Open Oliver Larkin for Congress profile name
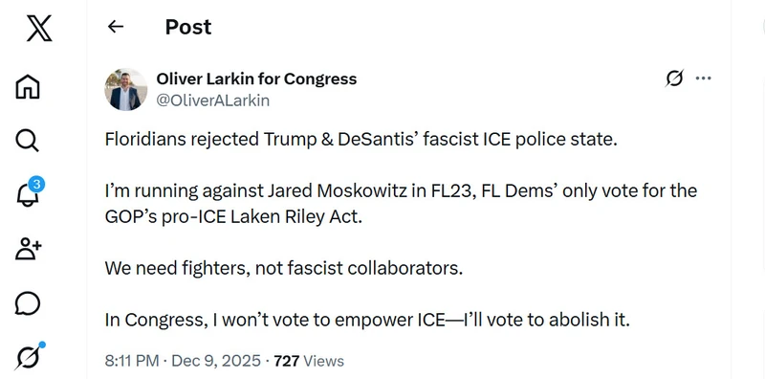This screenshot has height=379, width=765. (x=256, y=78)
